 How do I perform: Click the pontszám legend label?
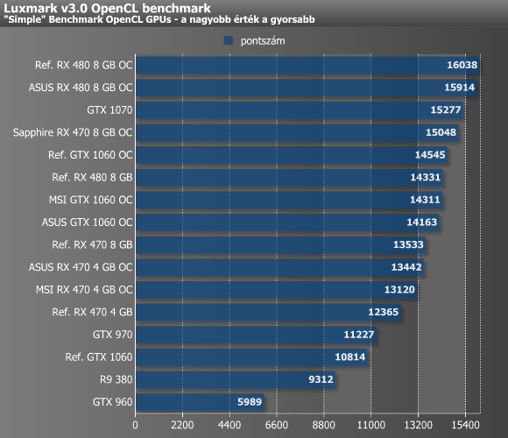coord(263,41)
